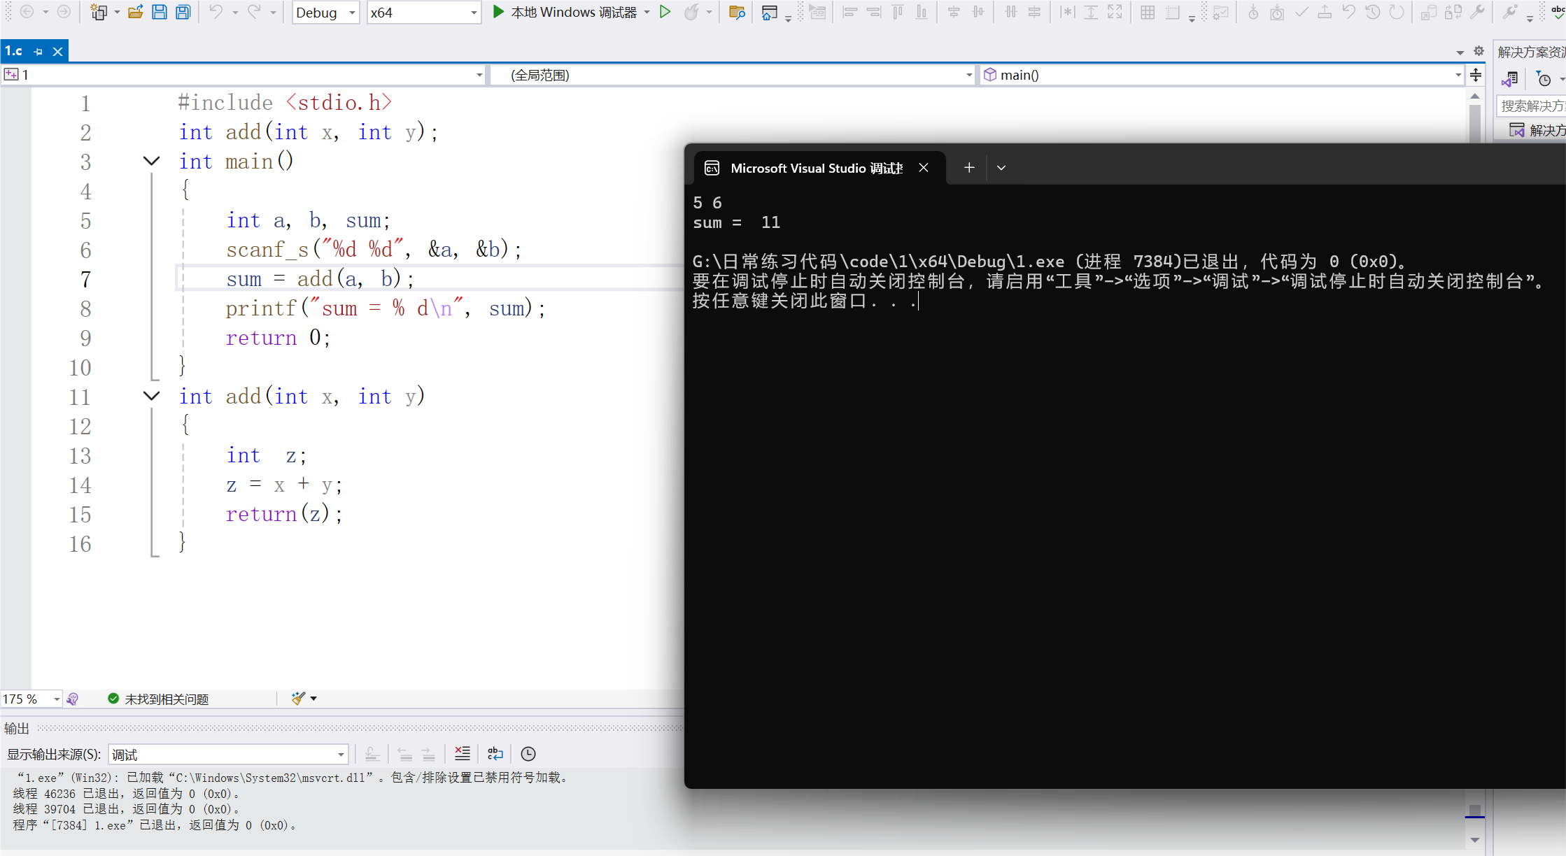Start without debugging using outlined play icon
This screenshot has height=856, width=1566.
[x=665, y=12]
